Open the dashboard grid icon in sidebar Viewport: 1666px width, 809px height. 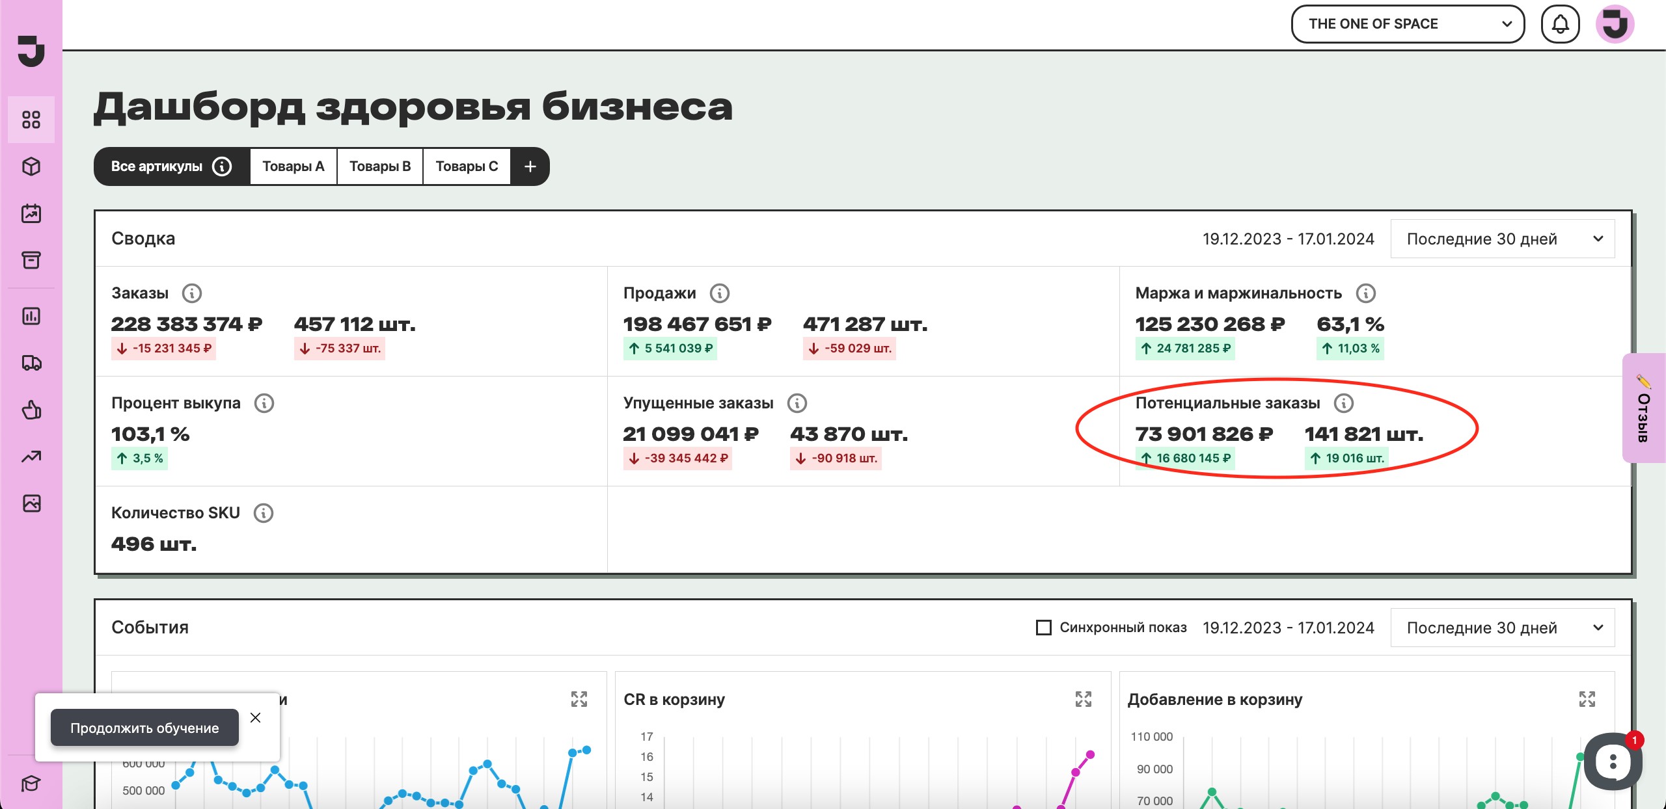coord(31,120)
